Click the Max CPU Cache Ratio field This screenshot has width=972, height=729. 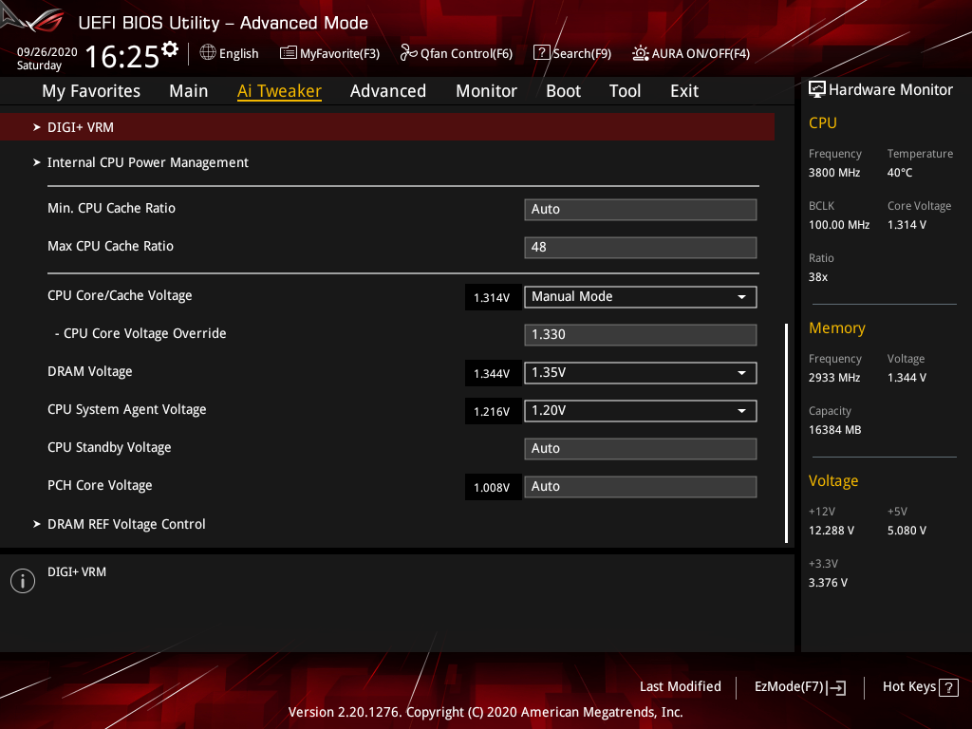tap(641, 248)
